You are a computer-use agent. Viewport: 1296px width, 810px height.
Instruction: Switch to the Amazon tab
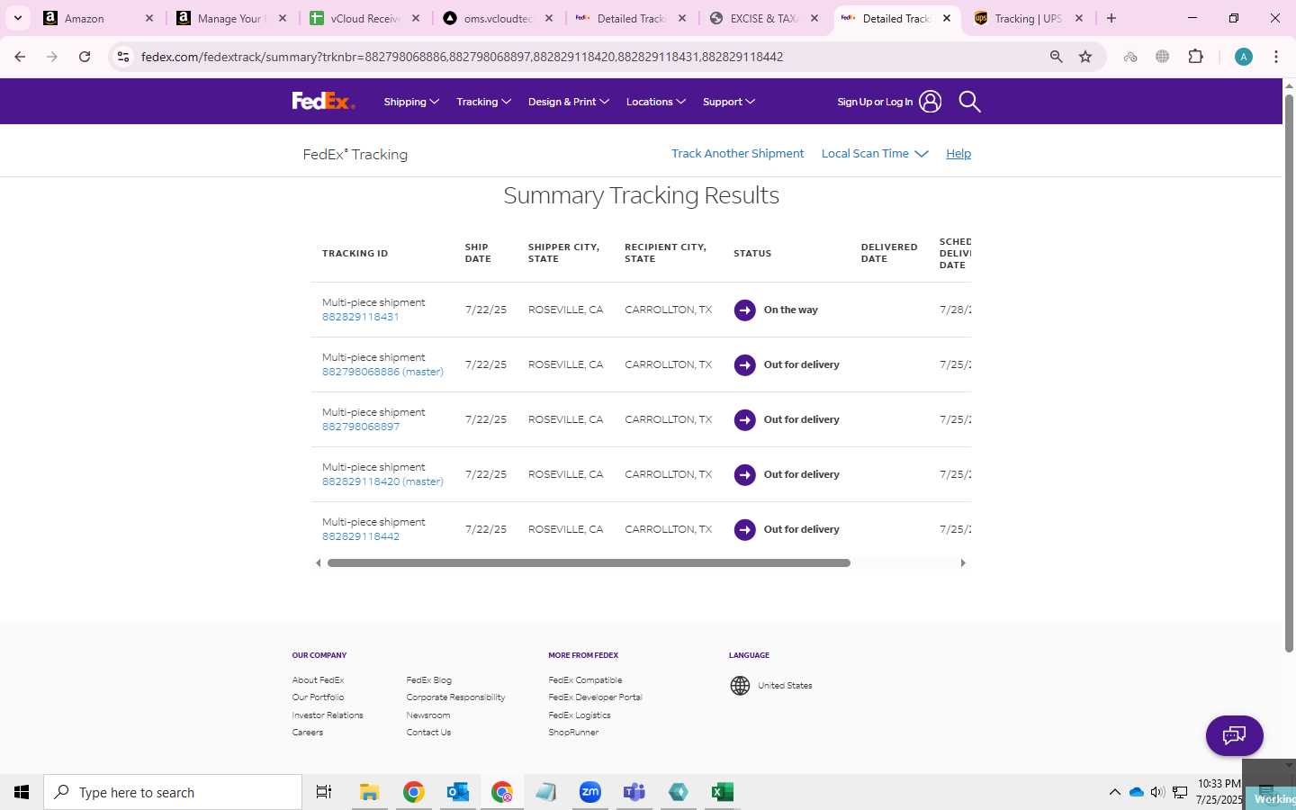pyautogui.click(x=97, y=18)
